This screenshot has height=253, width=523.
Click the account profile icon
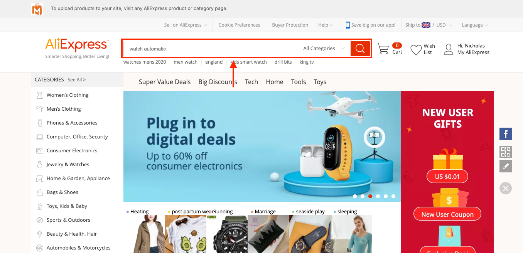(448, 49)
